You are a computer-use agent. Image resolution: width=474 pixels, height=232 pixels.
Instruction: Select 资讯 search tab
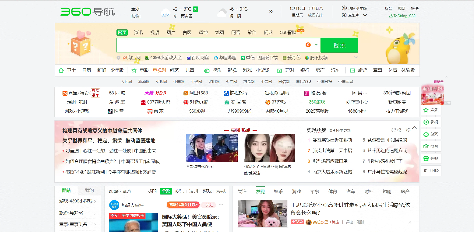(x=138, y=32)
